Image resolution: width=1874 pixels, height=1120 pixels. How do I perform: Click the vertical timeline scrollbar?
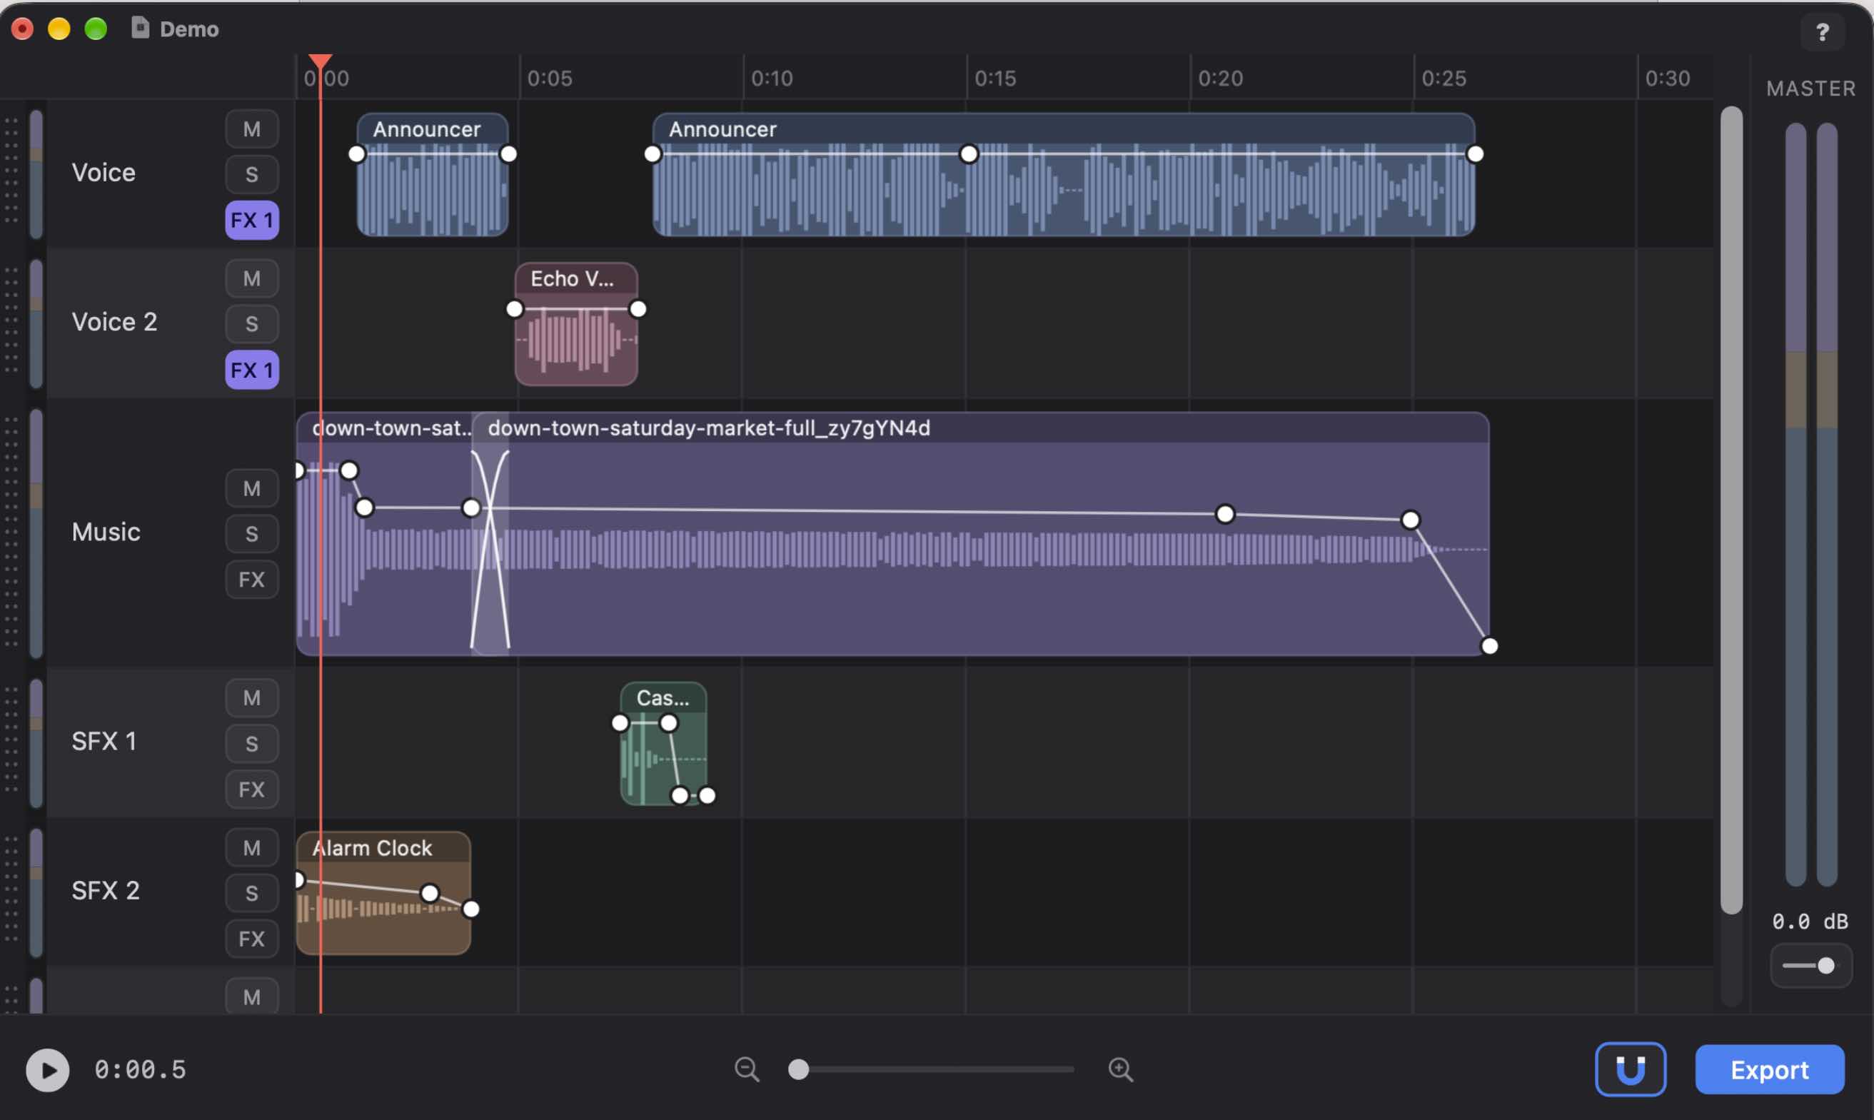[1731, 510]
